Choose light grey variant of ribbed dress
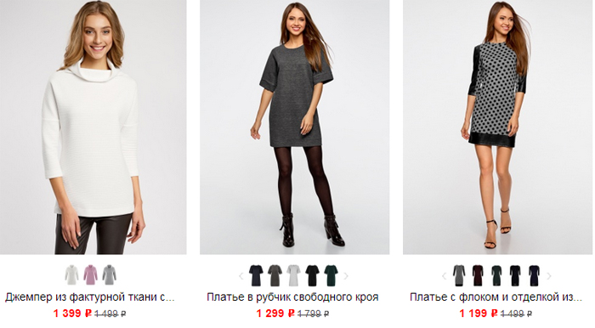Screen dimensions: 595x328 (294, 275)
